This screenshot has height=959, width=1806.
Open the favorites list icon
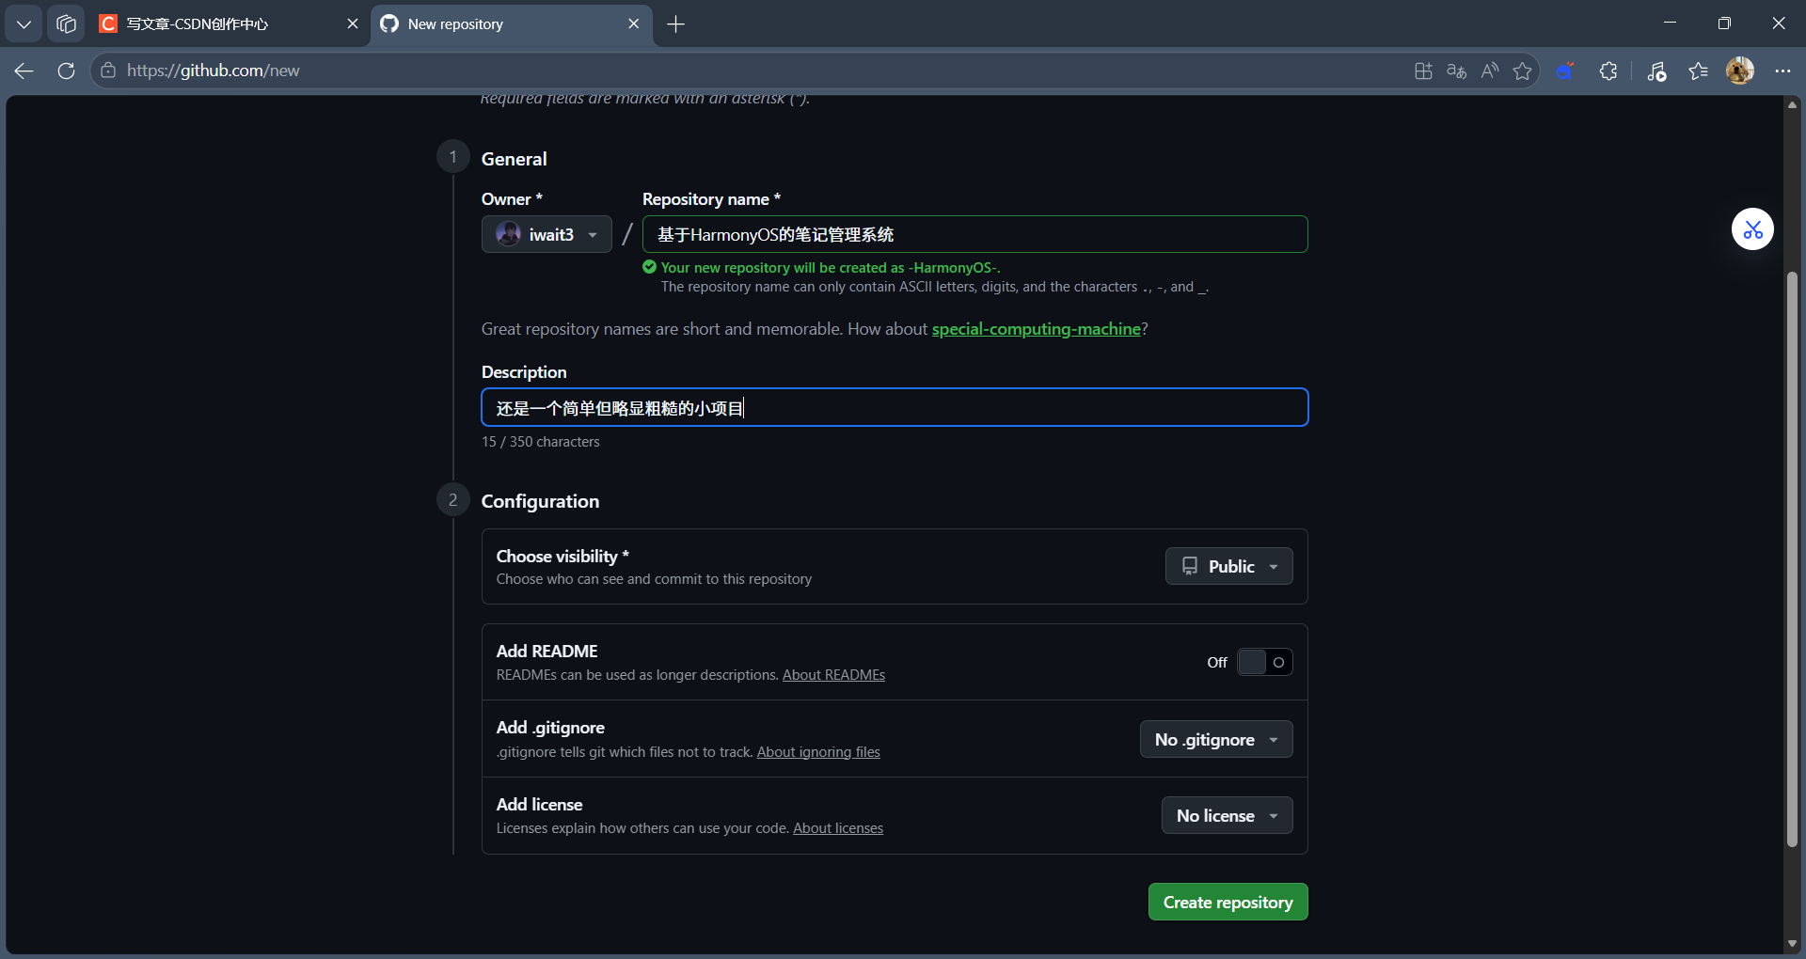click(x=1698, y=71)
